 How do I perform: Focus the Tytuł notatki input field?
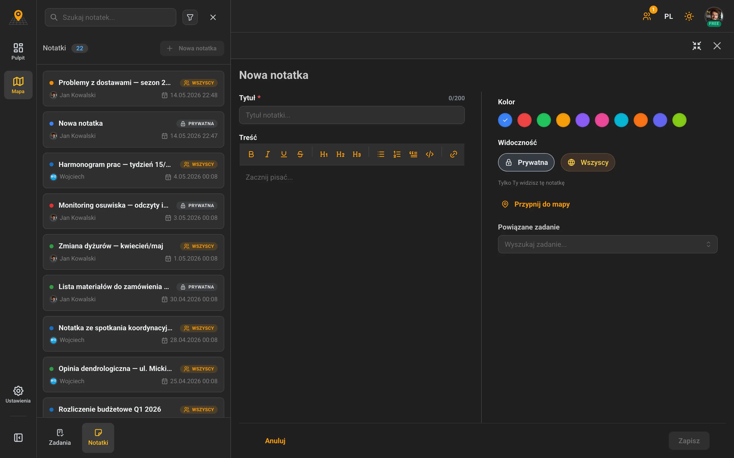[352, 115]
